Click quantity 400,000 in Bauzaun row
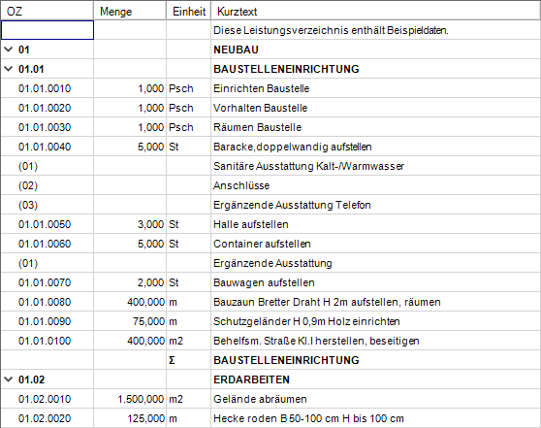541x428 pixels. (x=146, y=302)
